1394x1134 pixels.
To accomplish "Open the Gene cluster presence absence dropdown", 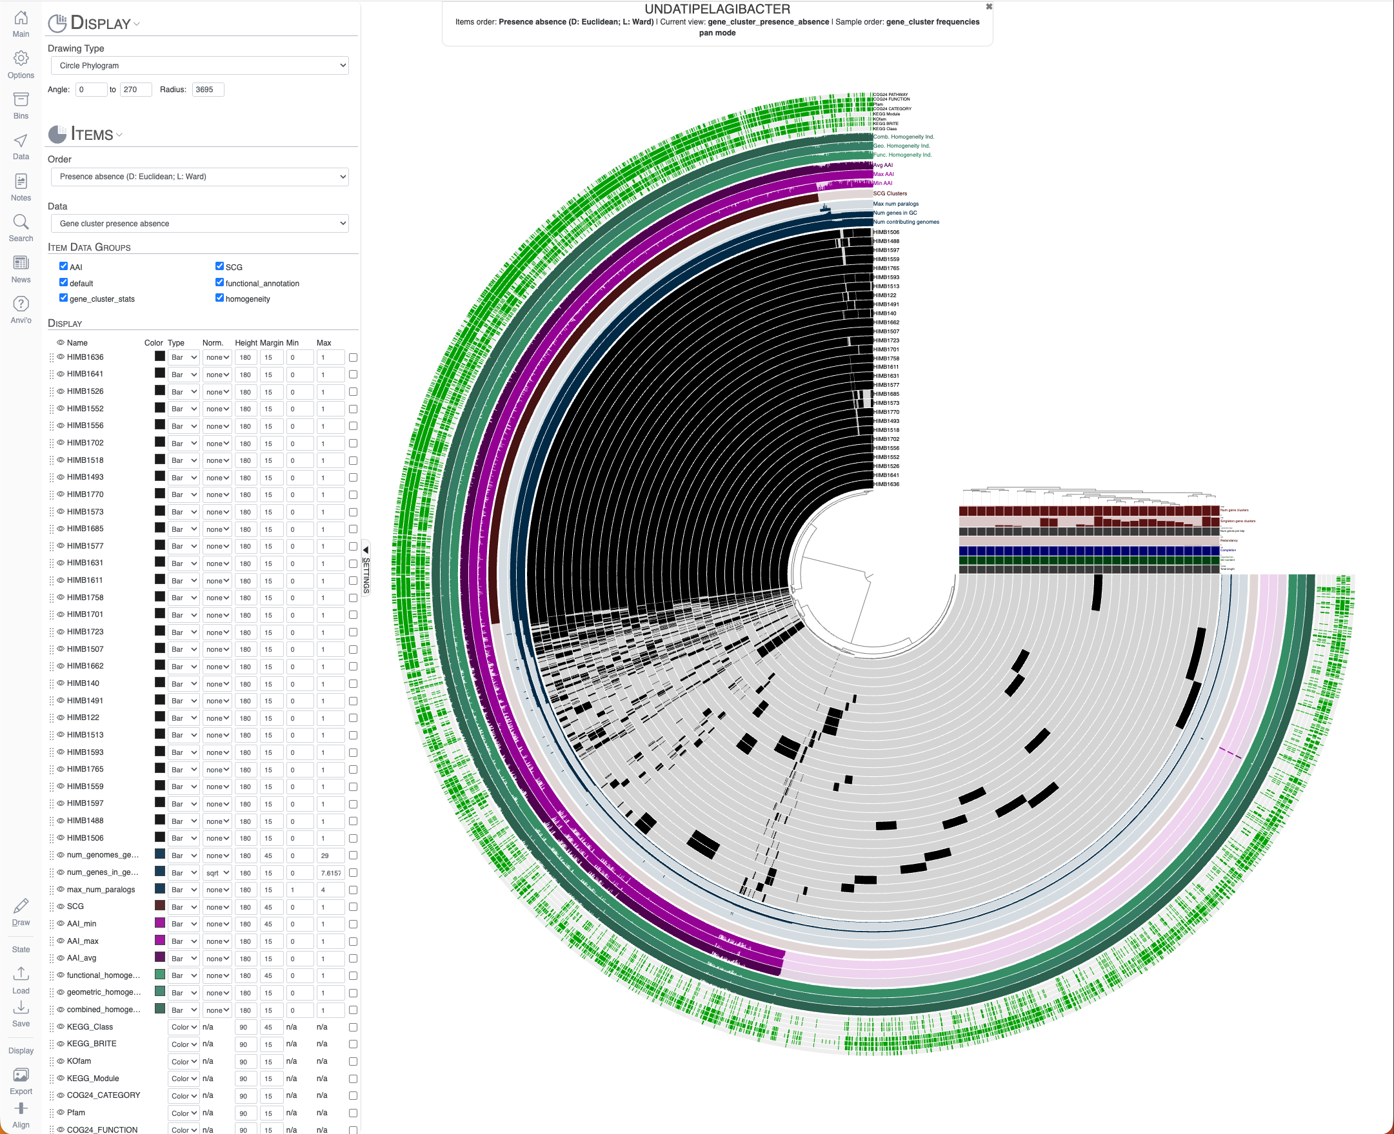I will tap(200, 224).
